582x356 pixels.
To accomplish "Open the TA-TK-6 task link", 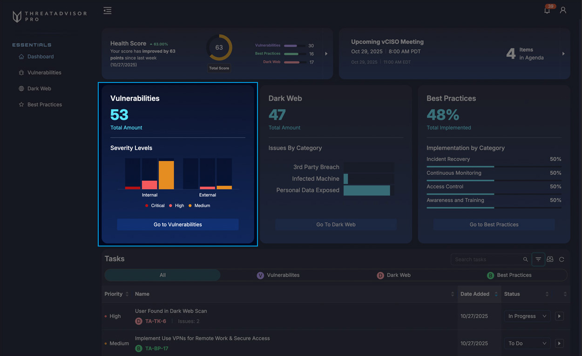I will pos(156,321).
